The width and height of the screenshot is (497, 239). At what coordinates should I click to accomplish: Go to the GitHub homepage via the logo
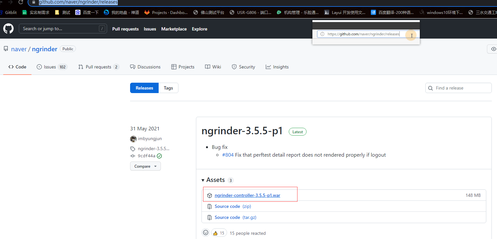(8, 29)
